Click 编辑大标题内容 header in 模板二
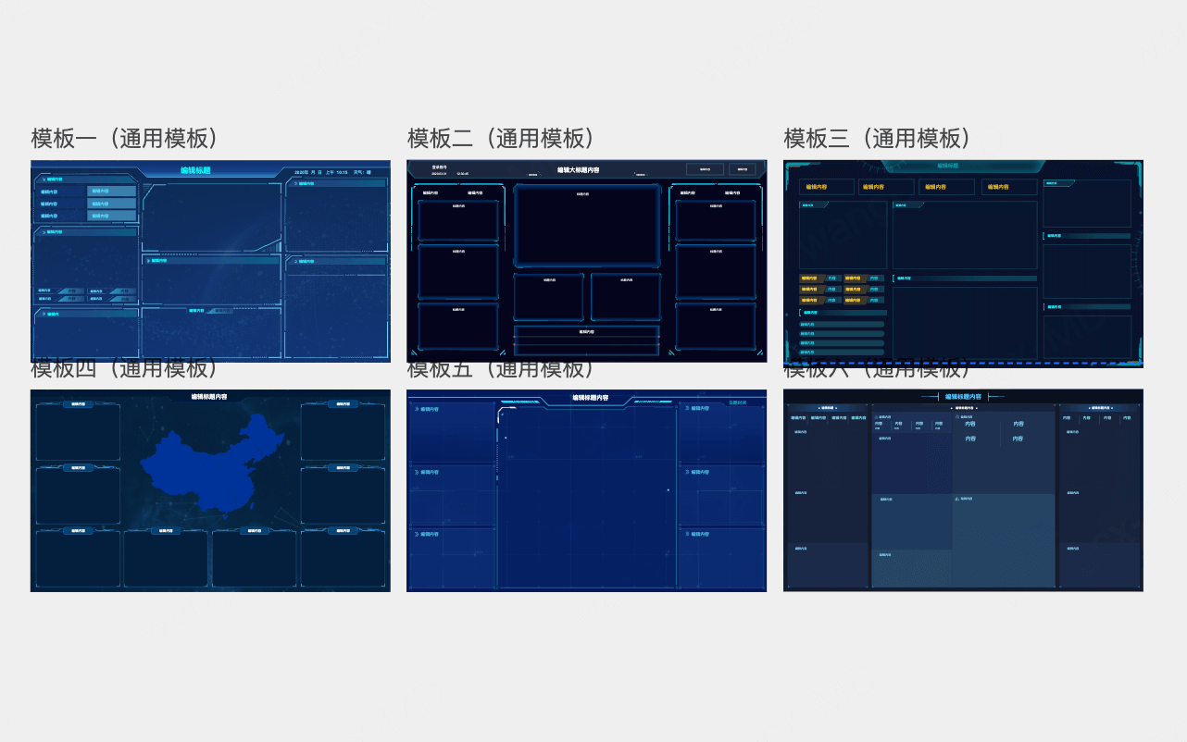The height and width of the screenshot is (742, 1187). (x=578, y=170)
